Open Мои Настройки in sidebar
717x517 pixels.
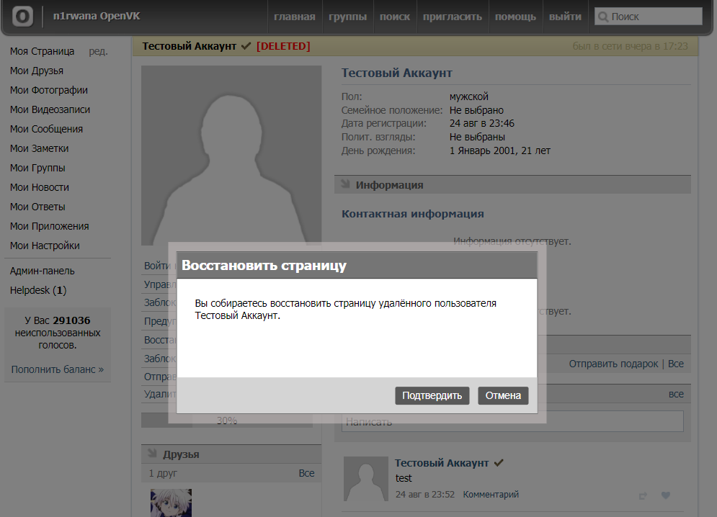click(x=45, y=246)
